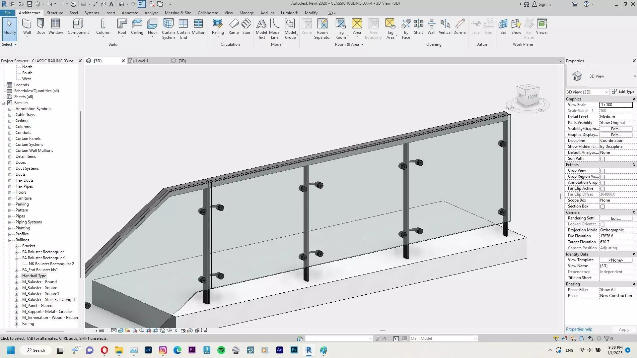Click the View Scale input field
This screenshot has height=358, width=637.
point(615,105)
